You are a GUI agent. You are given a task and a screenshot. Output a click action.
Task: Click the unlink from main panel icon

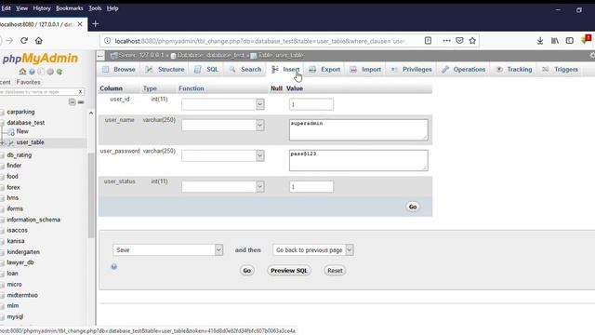tap(81, 101)
